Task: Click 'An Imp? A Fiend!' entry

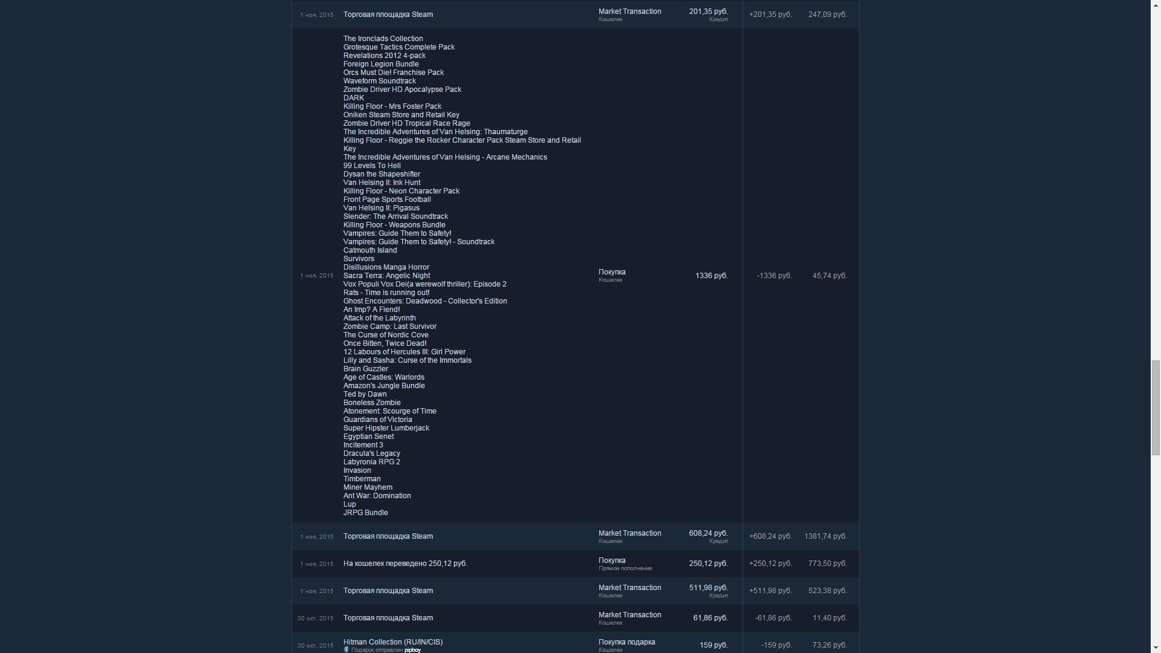Action: coord(371,310)
